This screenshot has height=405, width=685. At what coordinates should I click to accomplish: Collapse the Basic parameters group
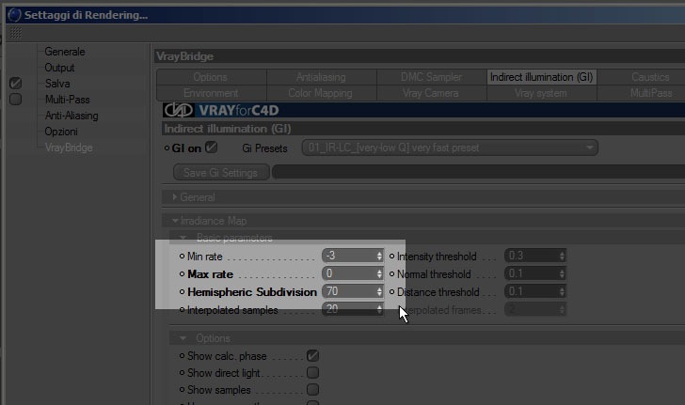coord(183,238)
